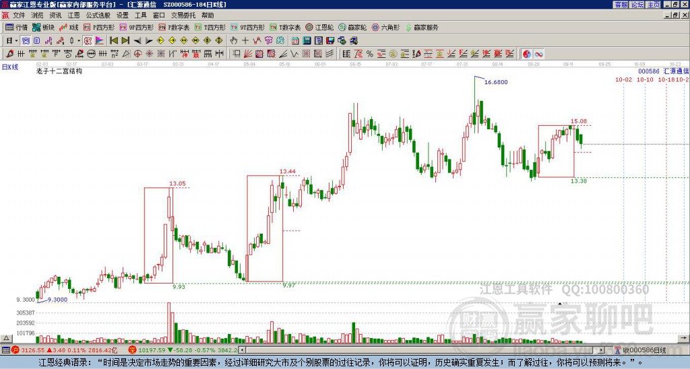690x369 pixels.
Task: Click 收000586日线 status bar entry
Action: pyautogui.click(x=641, y=350)
